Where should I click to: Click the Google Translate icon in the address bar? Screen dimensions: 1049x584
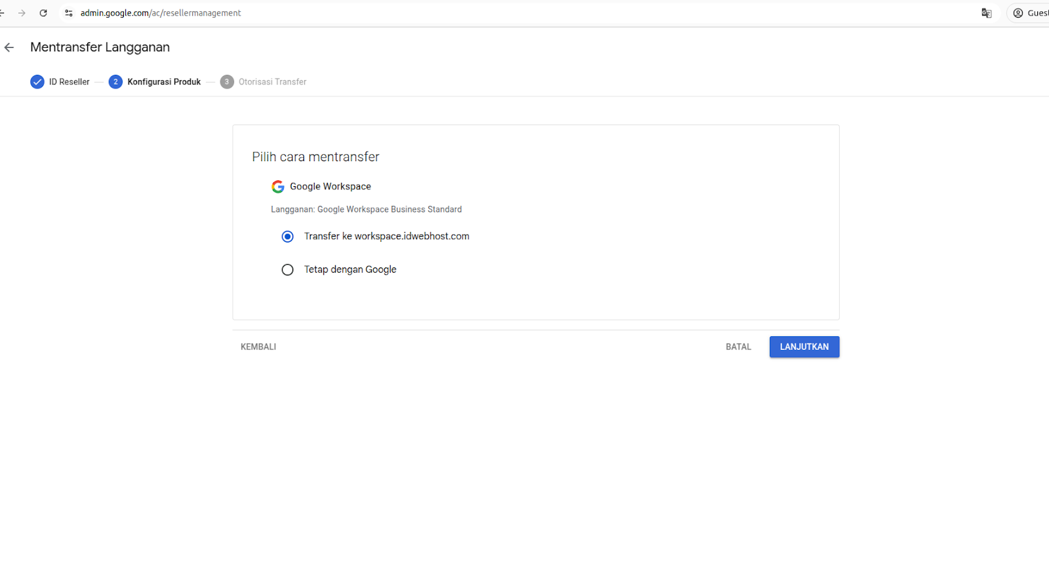click(x=986, y=12)
